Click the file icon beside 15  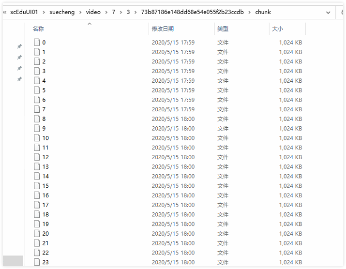37,186
